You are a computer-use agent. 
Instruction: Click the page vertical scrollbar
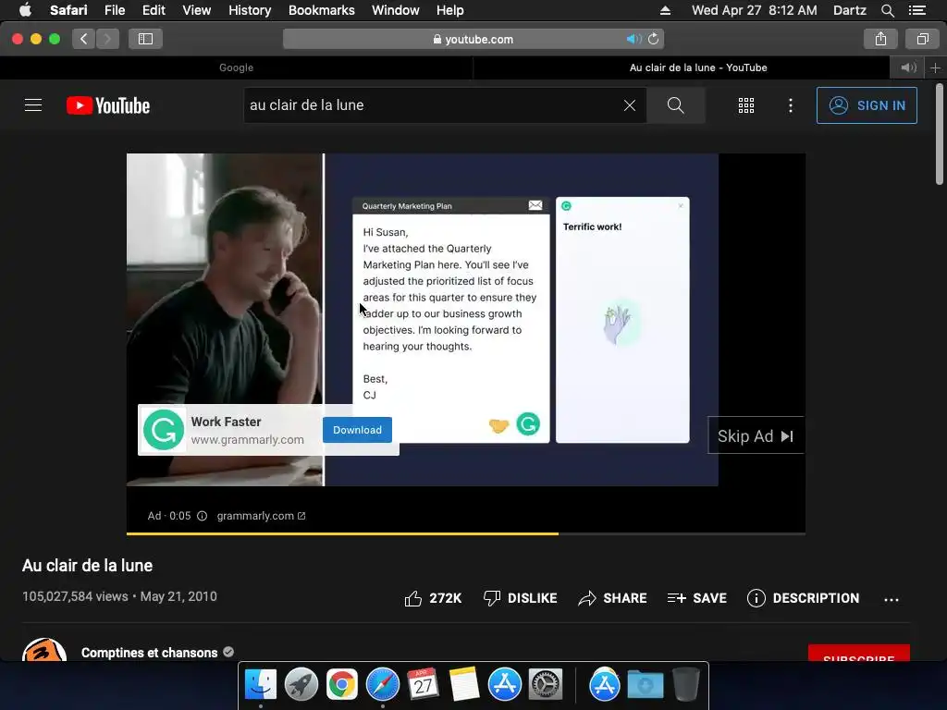point(940,135)
